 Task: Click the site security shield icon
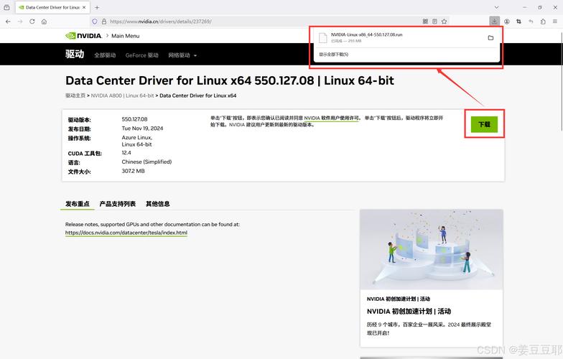(95, 22)
